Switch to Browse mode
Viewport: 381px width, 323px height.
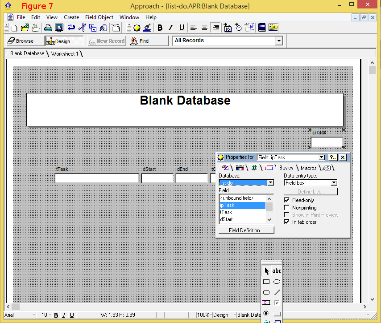(21, 41)
